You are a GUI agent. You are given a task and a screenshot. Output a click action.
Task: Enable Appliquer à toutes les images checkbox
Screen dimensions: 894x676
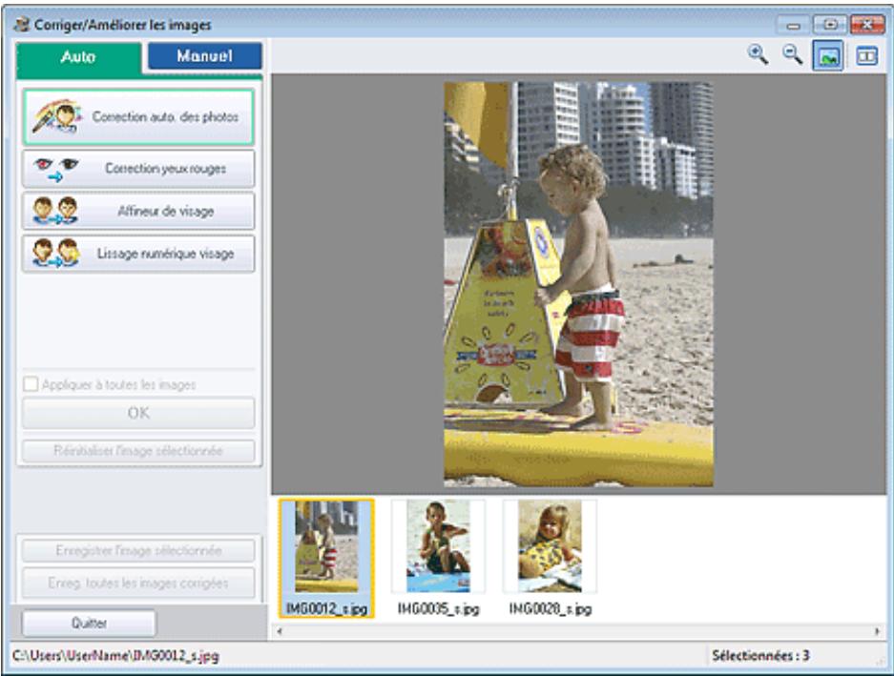pos(31,384)
